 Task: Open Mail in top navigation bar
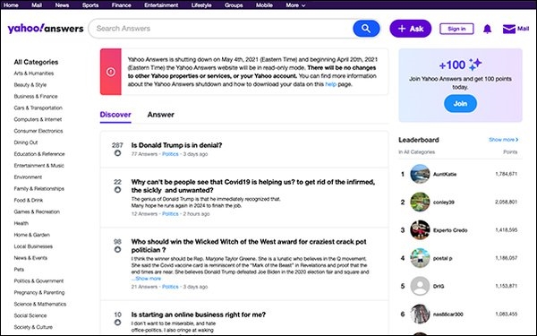pyautogui.click(x=37, y=5)
